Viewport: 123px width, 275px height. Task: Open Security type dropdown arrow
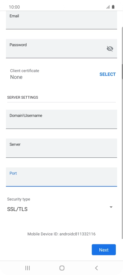pos(111,207)
